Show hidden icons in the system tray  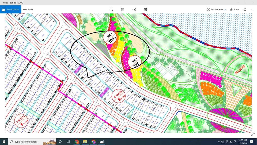pos(219,142)
